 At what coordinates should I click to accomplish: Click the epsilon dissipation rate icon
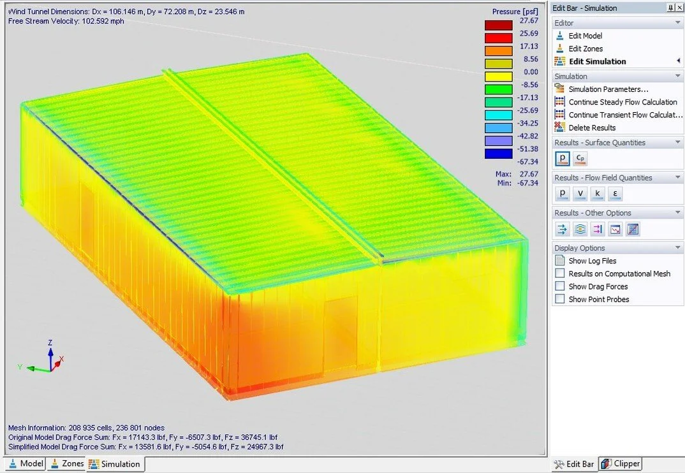pyautogui.click(x=615, y=194)
